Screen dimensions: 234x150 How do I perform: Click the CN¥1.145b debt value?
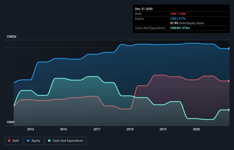178,14
